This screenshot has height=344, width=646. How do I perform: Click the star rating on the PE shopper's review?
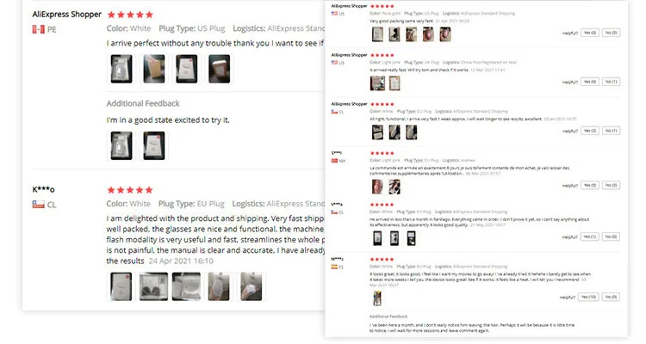coord(130,15)
